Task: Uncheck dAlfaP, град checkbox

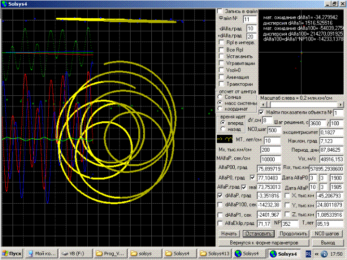Action: [x=220, y=195]
